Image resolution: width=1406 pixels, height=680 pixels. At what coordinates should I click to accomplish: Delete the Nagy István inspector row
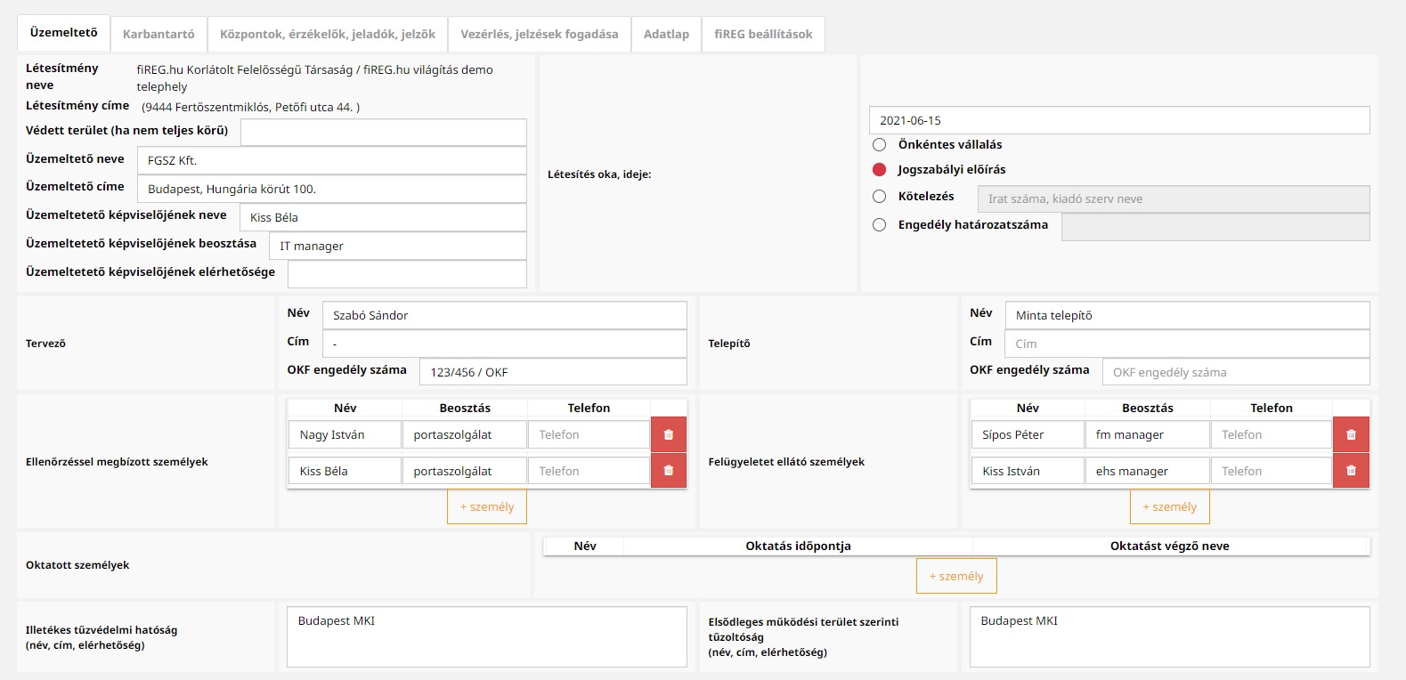[669, 434]
